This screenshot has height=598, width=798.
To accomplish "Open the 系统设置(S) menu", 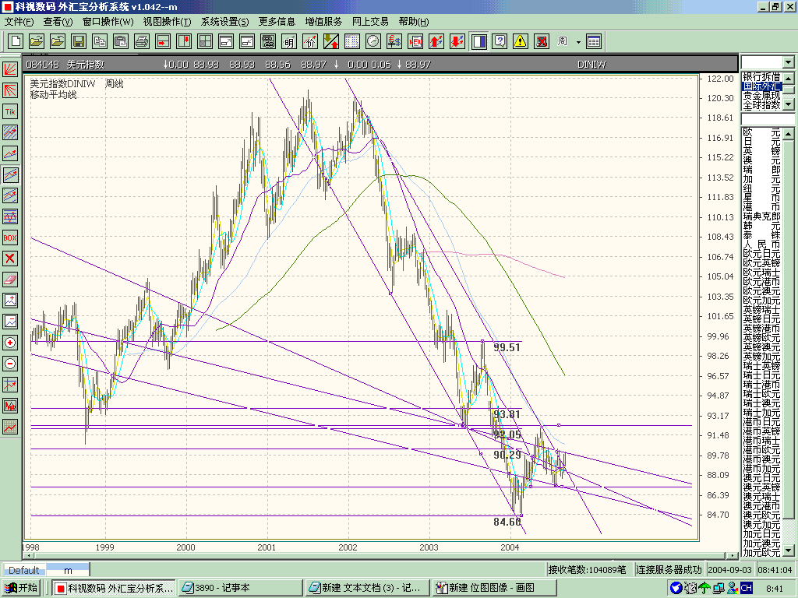I will click(225, 22).
